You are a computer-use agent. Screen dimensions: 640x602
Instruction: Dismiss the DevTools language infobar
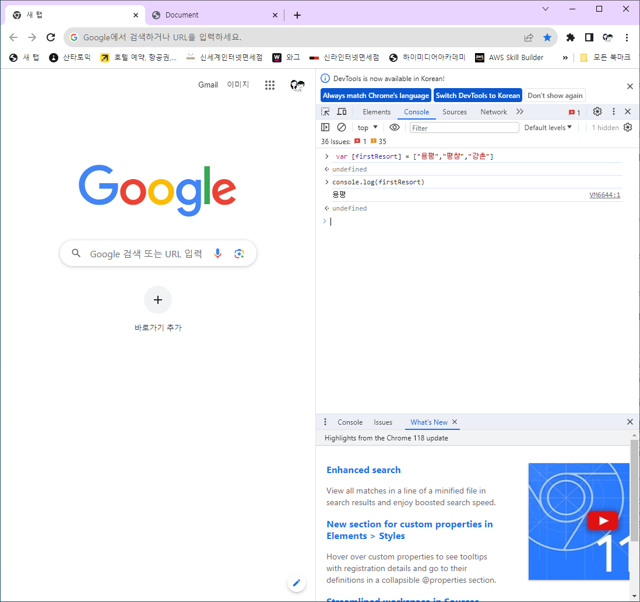630,86
